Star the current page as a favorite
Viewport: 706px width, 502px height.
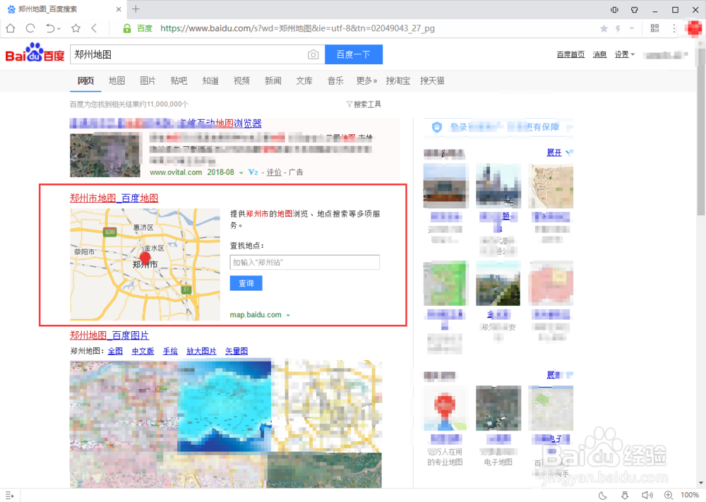[x=603, y=28]
